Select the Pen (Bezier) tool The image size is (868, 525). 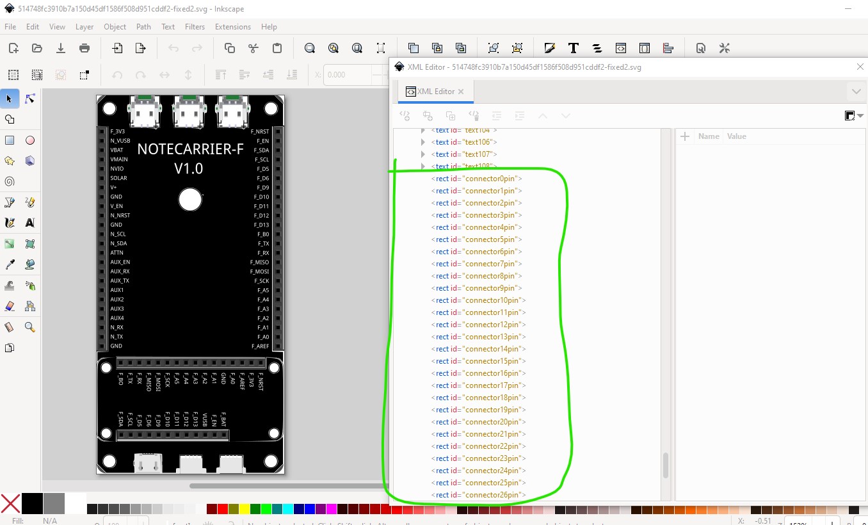[x=10, y=202]
